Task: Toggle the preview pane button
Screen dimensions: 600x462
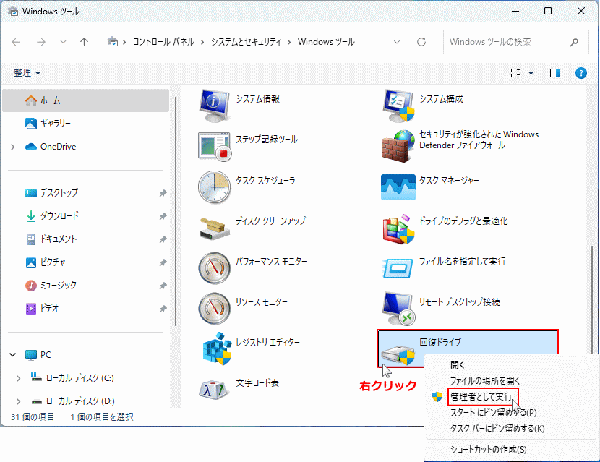Action: 555,73
